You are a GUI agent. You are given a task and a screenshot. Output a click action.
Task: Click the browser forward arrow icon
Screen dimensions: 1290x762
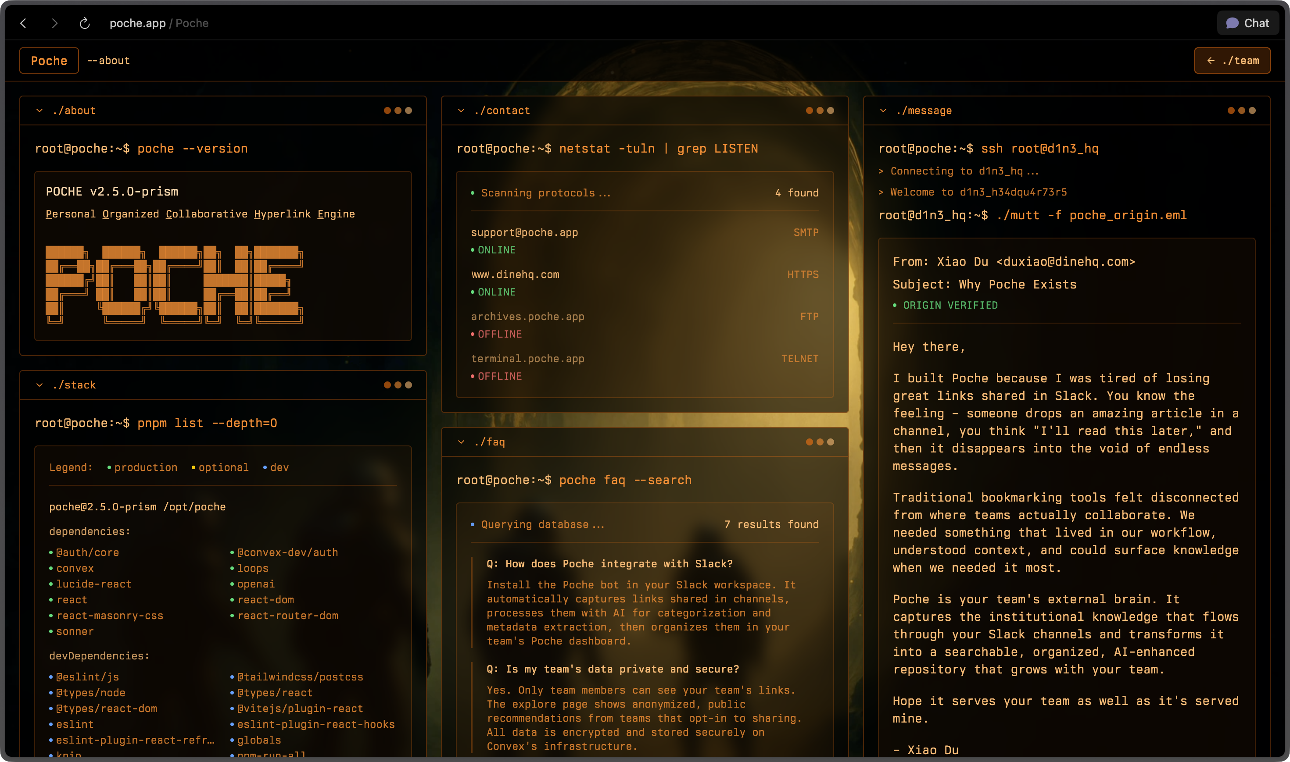(54, 23)
